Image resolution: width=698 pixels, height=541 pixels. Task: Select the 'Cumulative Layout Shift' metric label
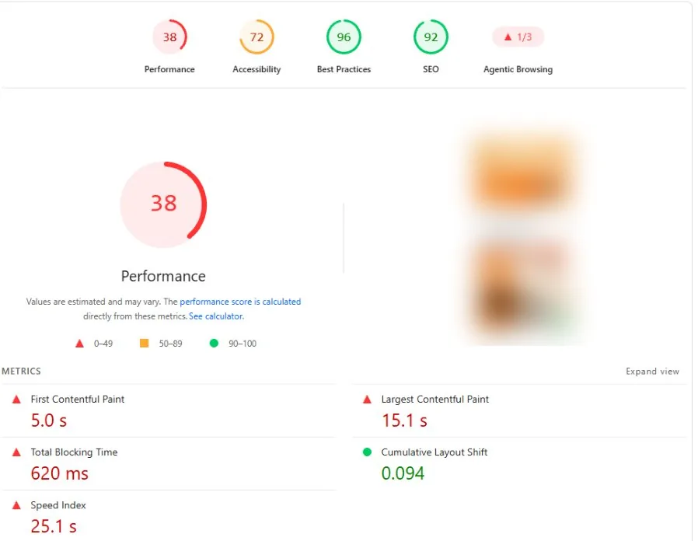[435, 452]
